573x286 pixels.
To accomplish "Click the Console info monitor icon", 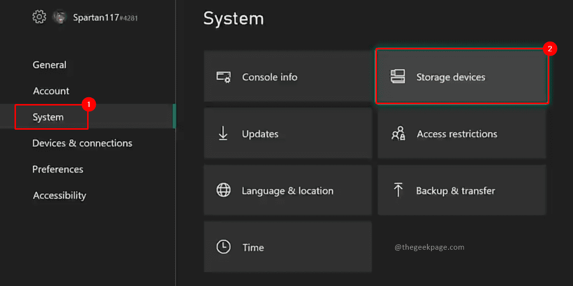I will click(223, 77).
